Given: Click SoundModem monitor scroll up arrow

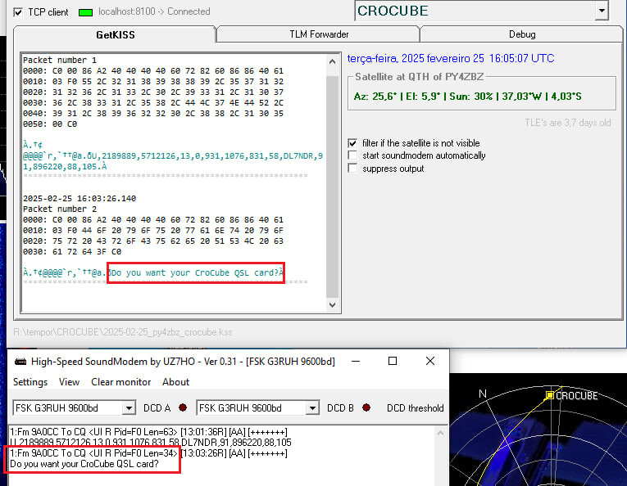Looking at the screenshot, I should [440, 433].
